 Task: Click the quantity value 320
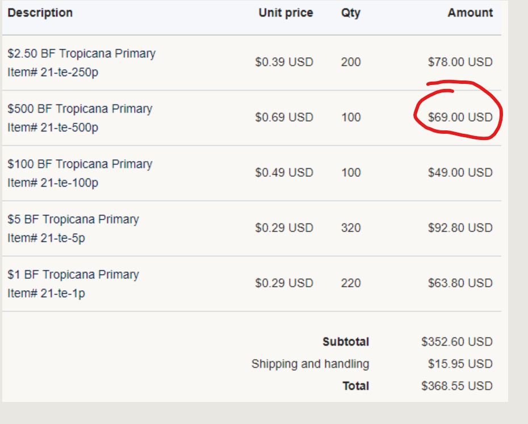(x=351, y=228)
